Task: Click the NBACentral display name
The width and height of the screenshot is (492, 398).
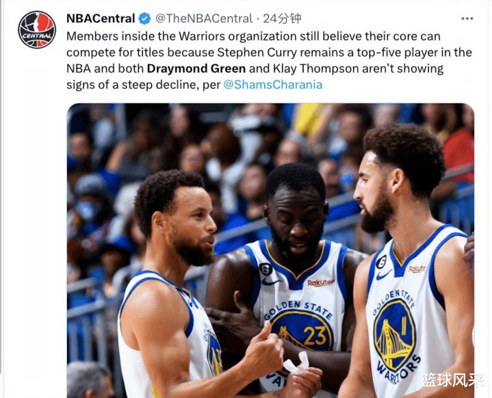Action: tap(101, 18)
